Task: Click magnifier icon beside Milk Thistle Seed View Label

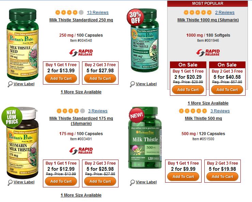Action: point(10,84)
